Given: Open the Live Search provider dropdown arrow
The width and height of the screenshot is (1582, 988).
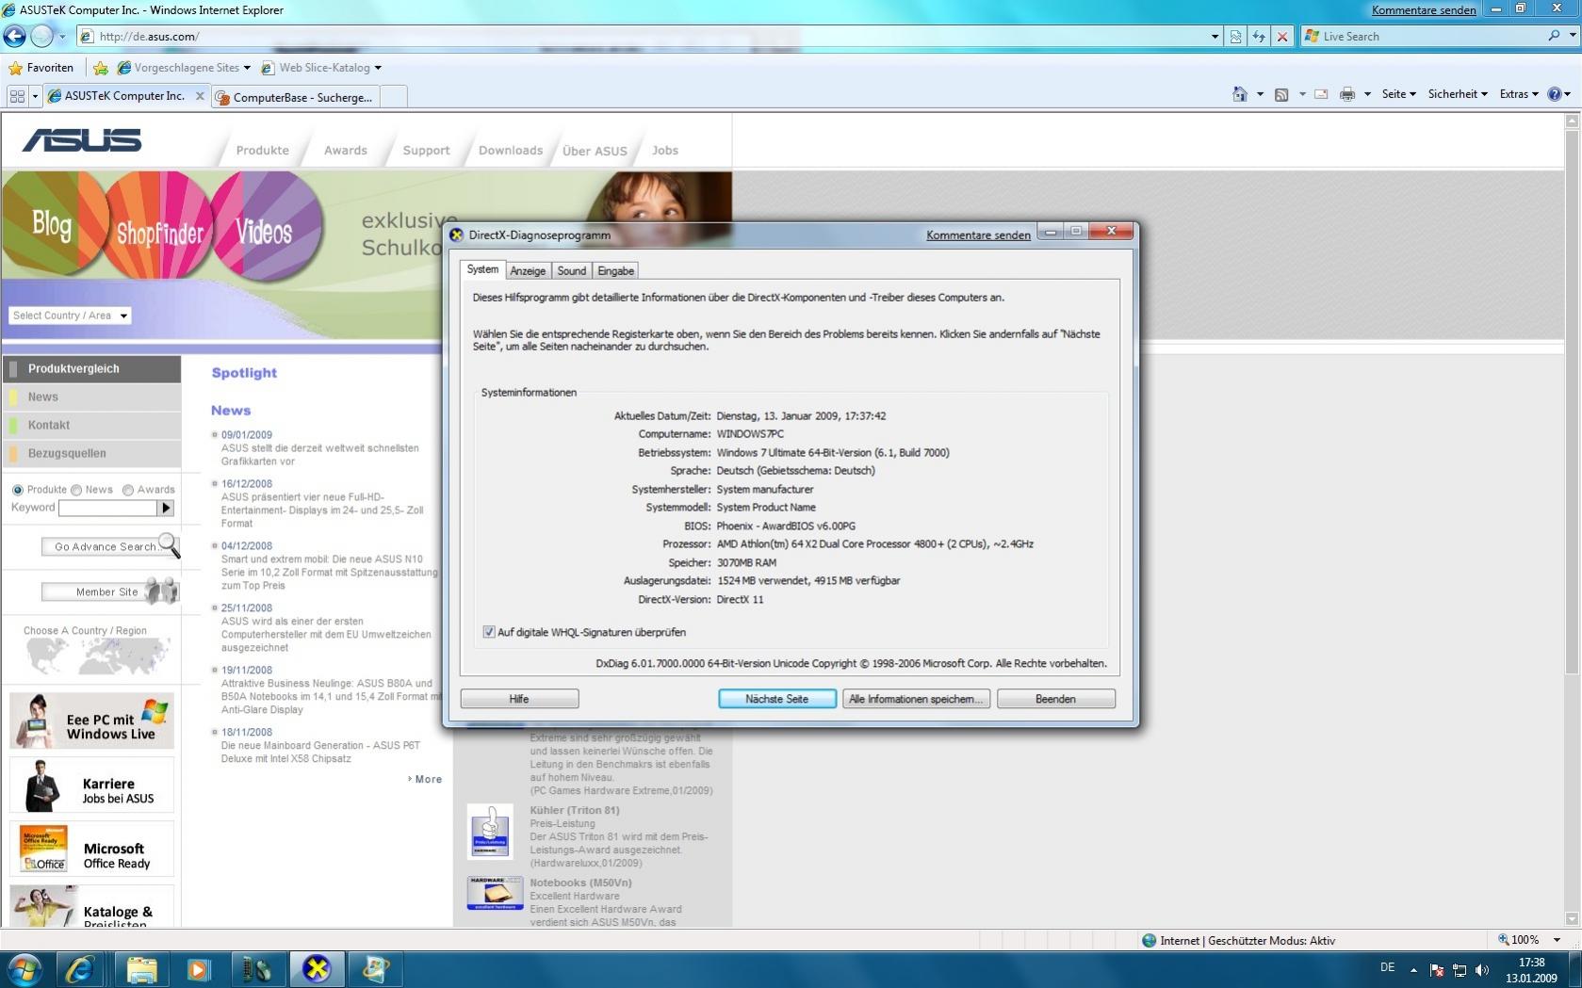Looking at the screenshot, I should 1573,36.
